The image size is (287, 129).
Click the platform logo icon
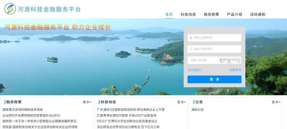coord(10,9)
